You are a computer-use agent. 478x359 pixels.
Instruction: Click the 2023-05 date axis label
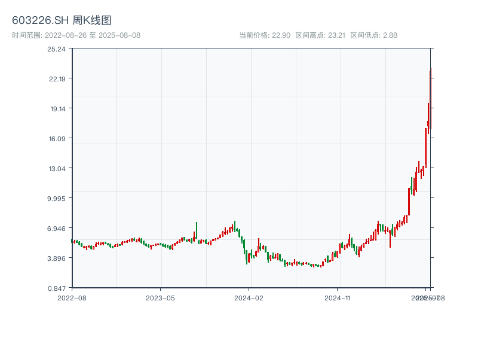pos(160,297)
